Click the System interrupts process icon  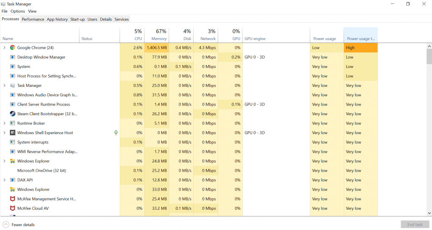tap(12, 142)
